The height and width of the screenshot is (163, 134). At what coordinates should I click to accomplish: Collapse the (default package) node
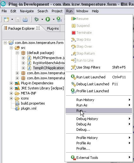point(17,53)
